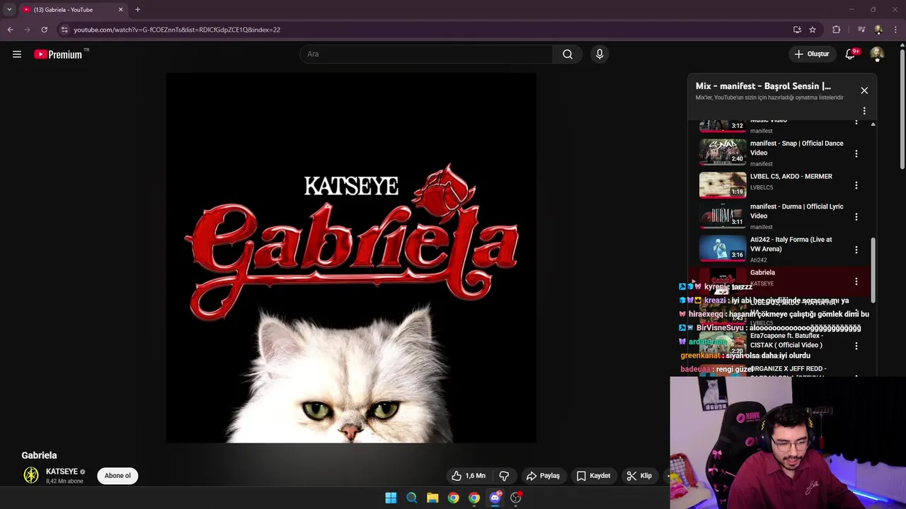Select the Gabriela - YouTube tab
This screenshot has height=509, width=906.
pos(72,10)
